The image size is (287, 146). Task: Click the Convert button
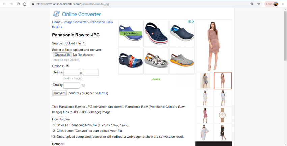pos(59,93)
